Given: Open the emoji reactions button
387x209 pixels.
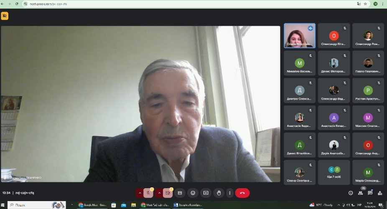Looking at the screenshot, I should click(193, 193).
